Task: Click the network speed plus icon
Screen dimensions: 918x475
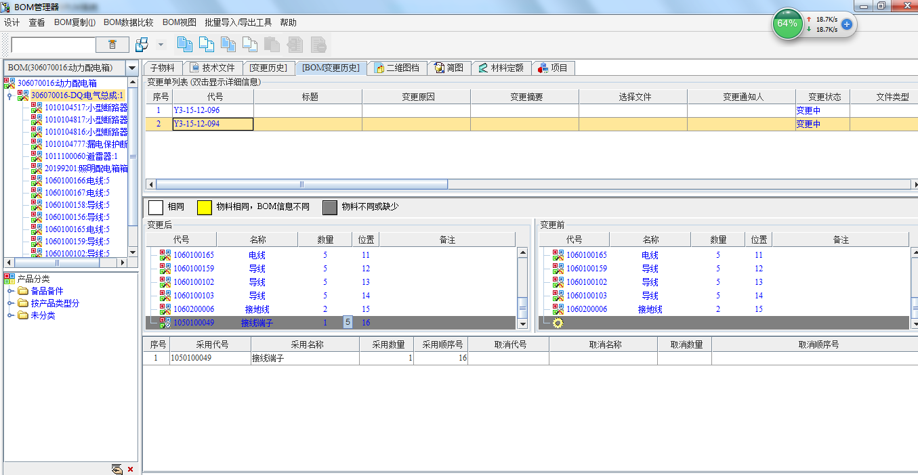Action: [x=846, y=24]
